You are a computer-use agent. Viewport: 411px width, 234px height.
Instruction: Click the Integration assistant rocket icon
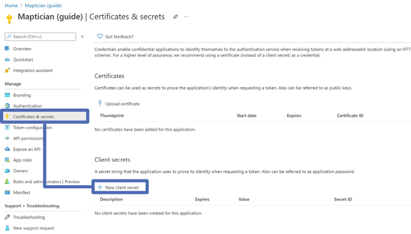(x=7, y=70)
